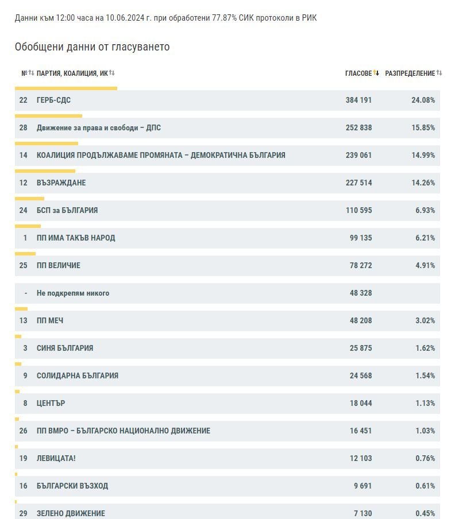Viewport: 455px width, 519px height.
Task: Click the ПАРТИЯ, КОАЛИЦИЯ, ИК header
Action: click(x=72, y=73)
